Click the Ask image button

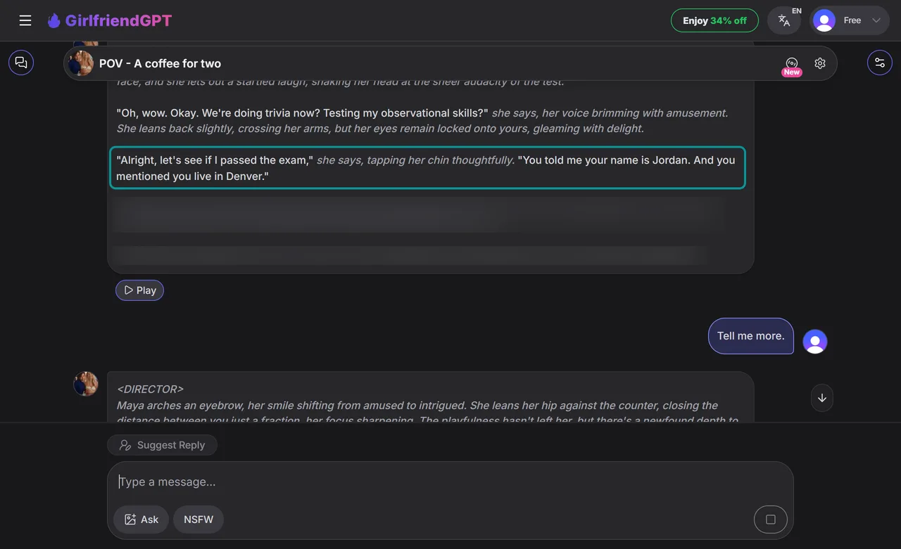tap(141, 519)
